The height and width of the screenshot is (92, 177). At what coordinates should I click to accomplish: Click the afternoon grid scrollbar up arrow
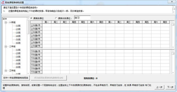[x=173, y=51]
